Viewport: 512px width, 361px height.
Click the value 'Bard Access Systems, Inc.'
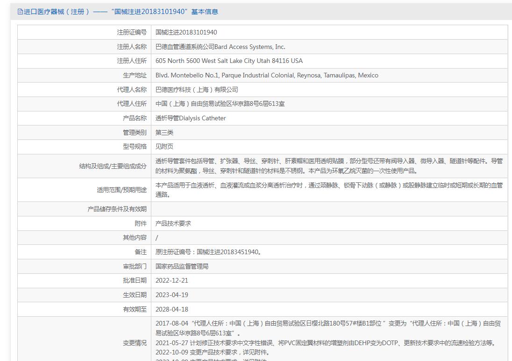pyautogui.click(x=250, y=47)
